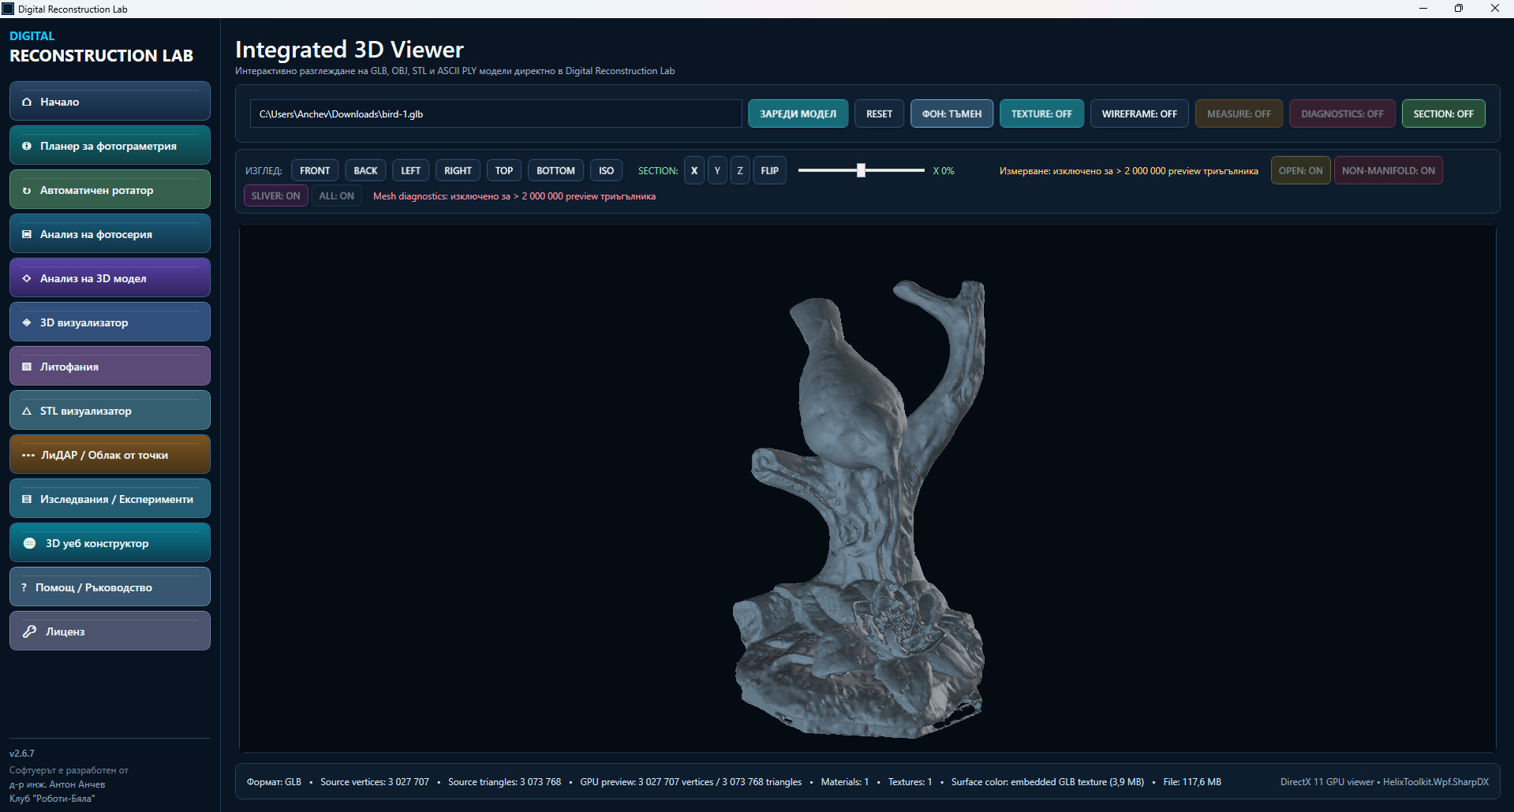
Task: Select the BOTTOM view button
Action: point(555,170)
